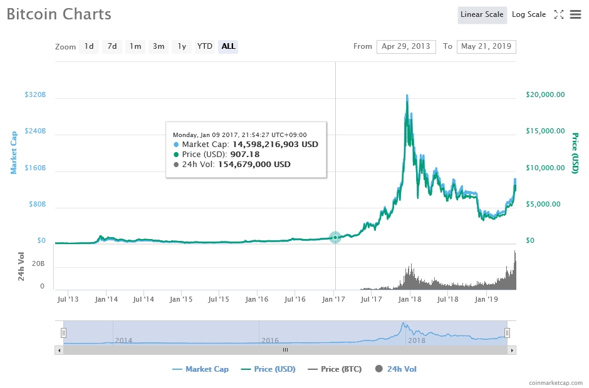Switch to Log Scale
The image size is (589, 388).
(x=528, y=14)
